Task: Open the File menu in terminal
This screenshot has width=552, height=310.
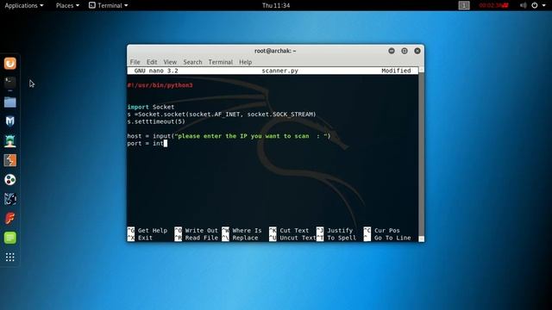Action: tap(135, 62)
